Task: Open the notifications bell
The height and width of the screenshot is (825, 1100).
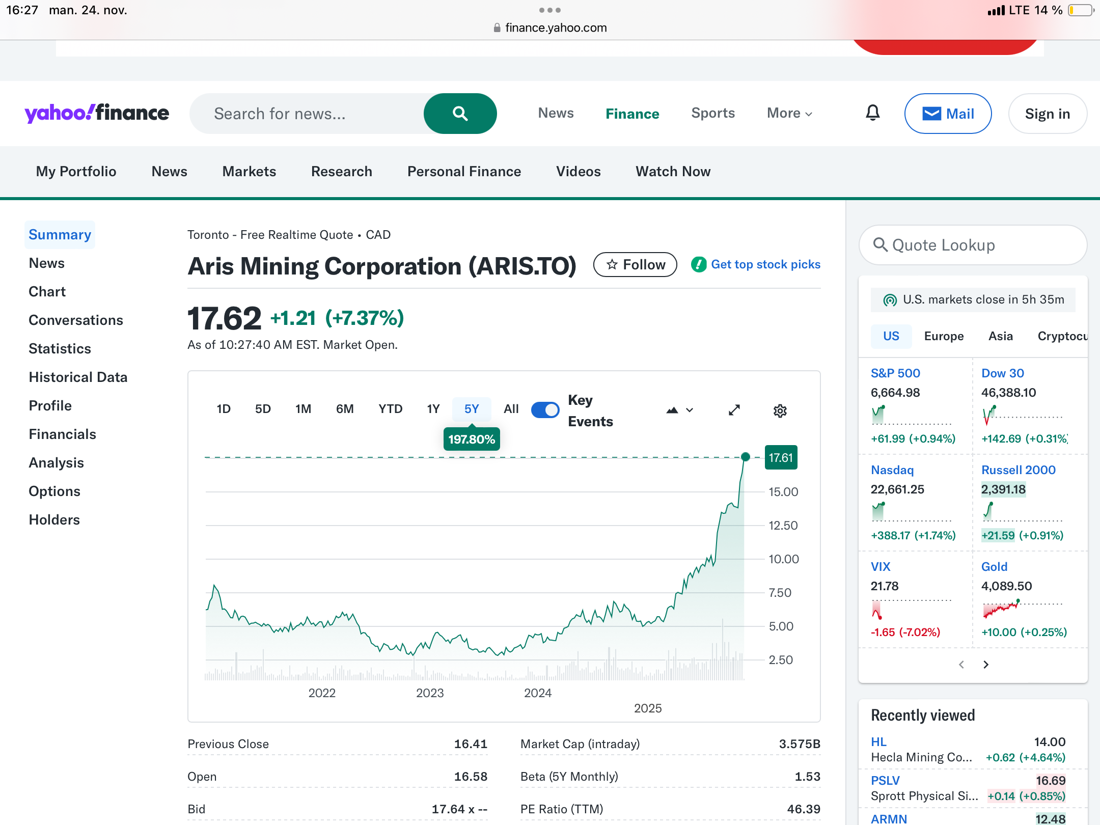Action: click(x=872, y=113)
